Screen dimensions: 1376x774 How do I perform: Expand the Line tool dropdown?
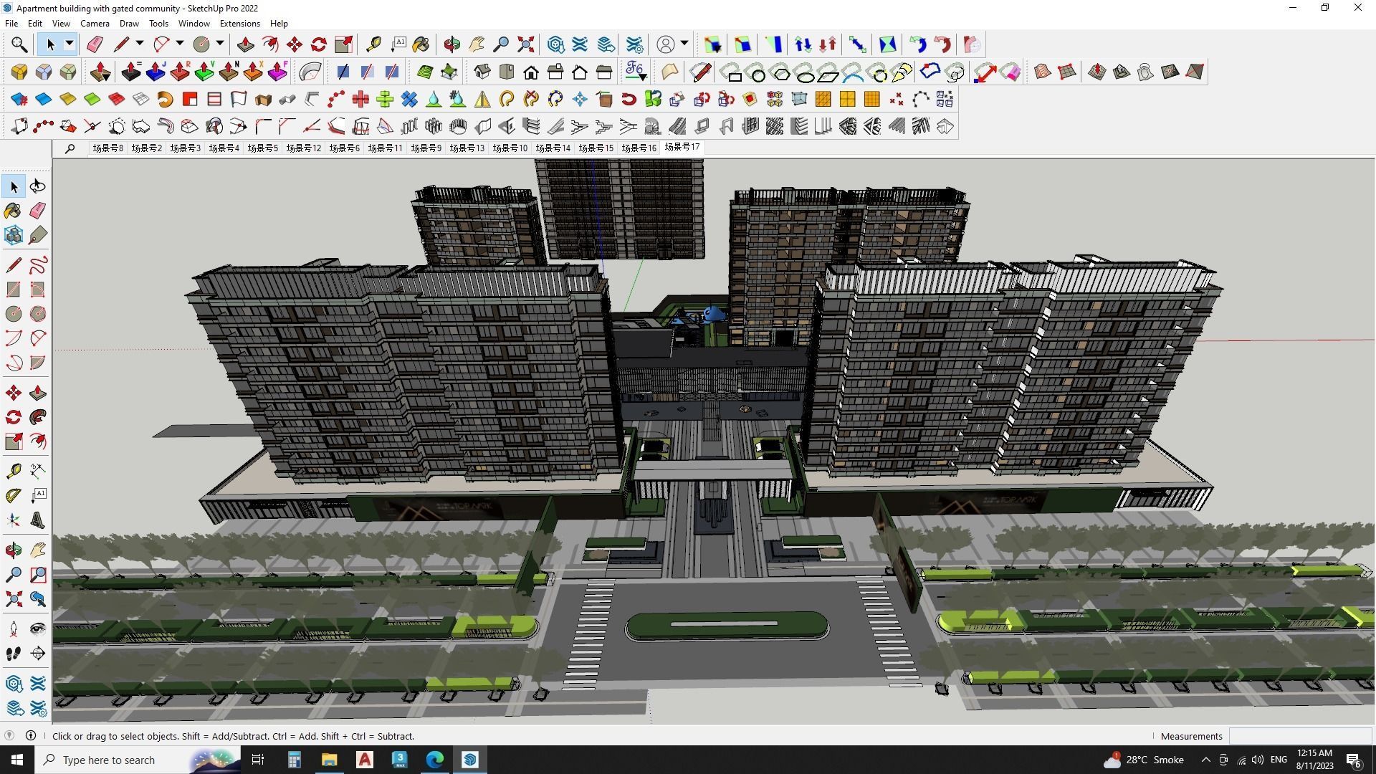139,44
